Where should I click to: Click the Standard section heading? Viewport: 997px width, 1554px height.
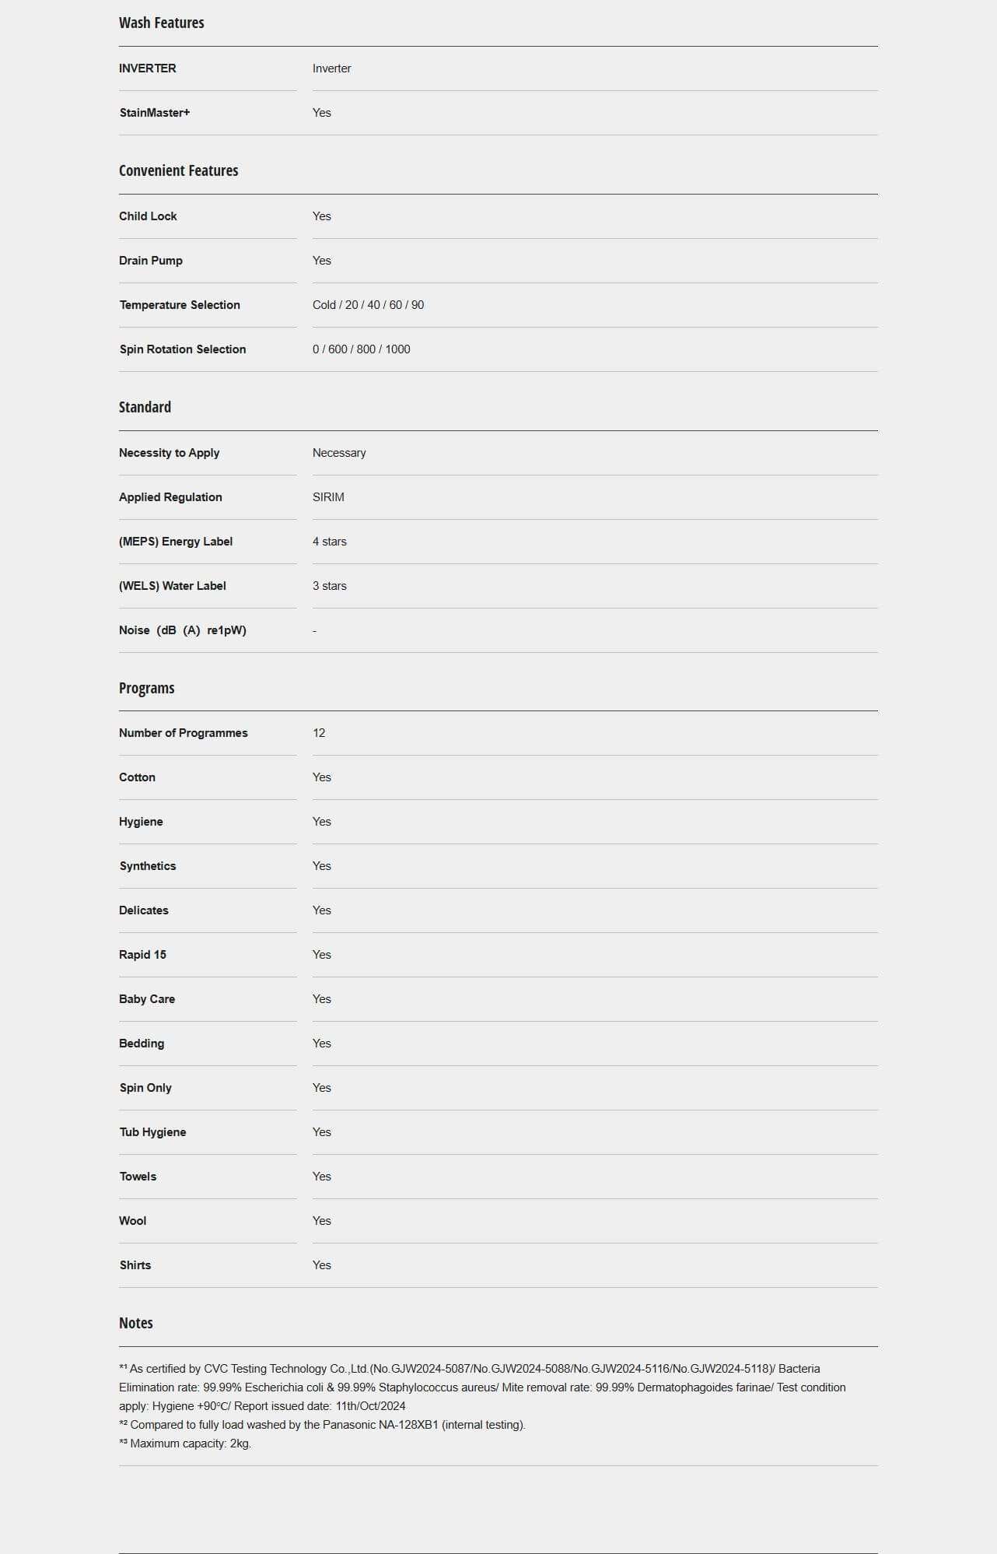coord(145,408)
